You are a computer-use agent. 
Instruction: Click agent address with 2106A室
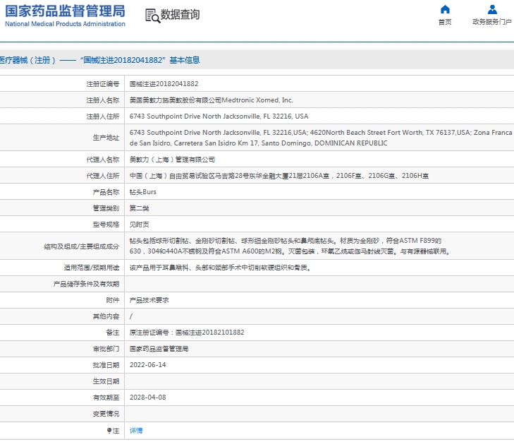(279, 176)
